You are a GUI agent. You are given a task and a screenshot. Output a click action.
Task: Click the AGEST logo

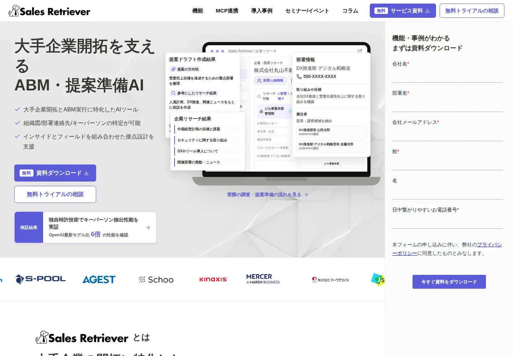tap(99, 280)
